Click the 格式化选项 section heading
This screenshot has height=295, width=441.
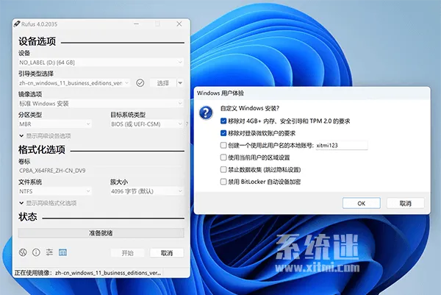point(42,149)
